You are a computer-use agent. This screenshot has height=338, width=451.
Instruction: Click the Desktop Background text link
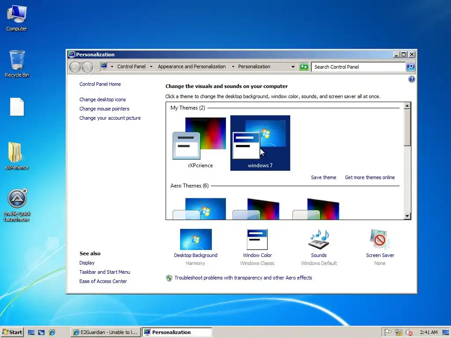196,255
